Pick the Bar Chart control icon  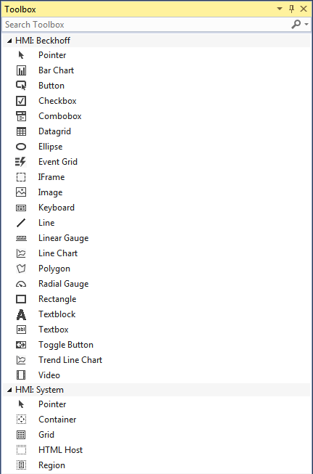click(x=21, y=70)
